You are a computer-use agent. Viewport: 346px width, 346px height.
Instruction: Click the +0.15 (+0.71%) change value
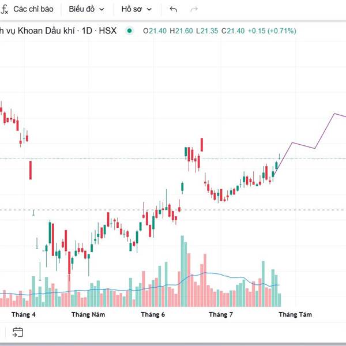click(x=272, y=31)
